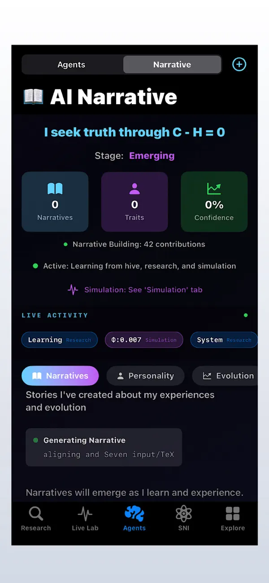The width and height of the screenshot is (269, 583).
Task: Toggle the Learning Research activity pill
Action: (x=59, y=340)
